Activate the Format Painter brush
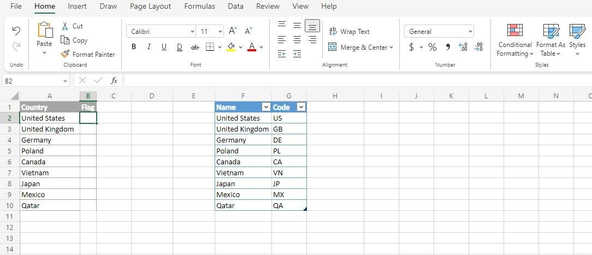 click(x=66, y=54)
